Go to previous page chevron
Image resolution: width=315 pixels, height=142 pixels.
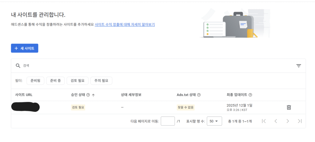[x=276, y=121]
